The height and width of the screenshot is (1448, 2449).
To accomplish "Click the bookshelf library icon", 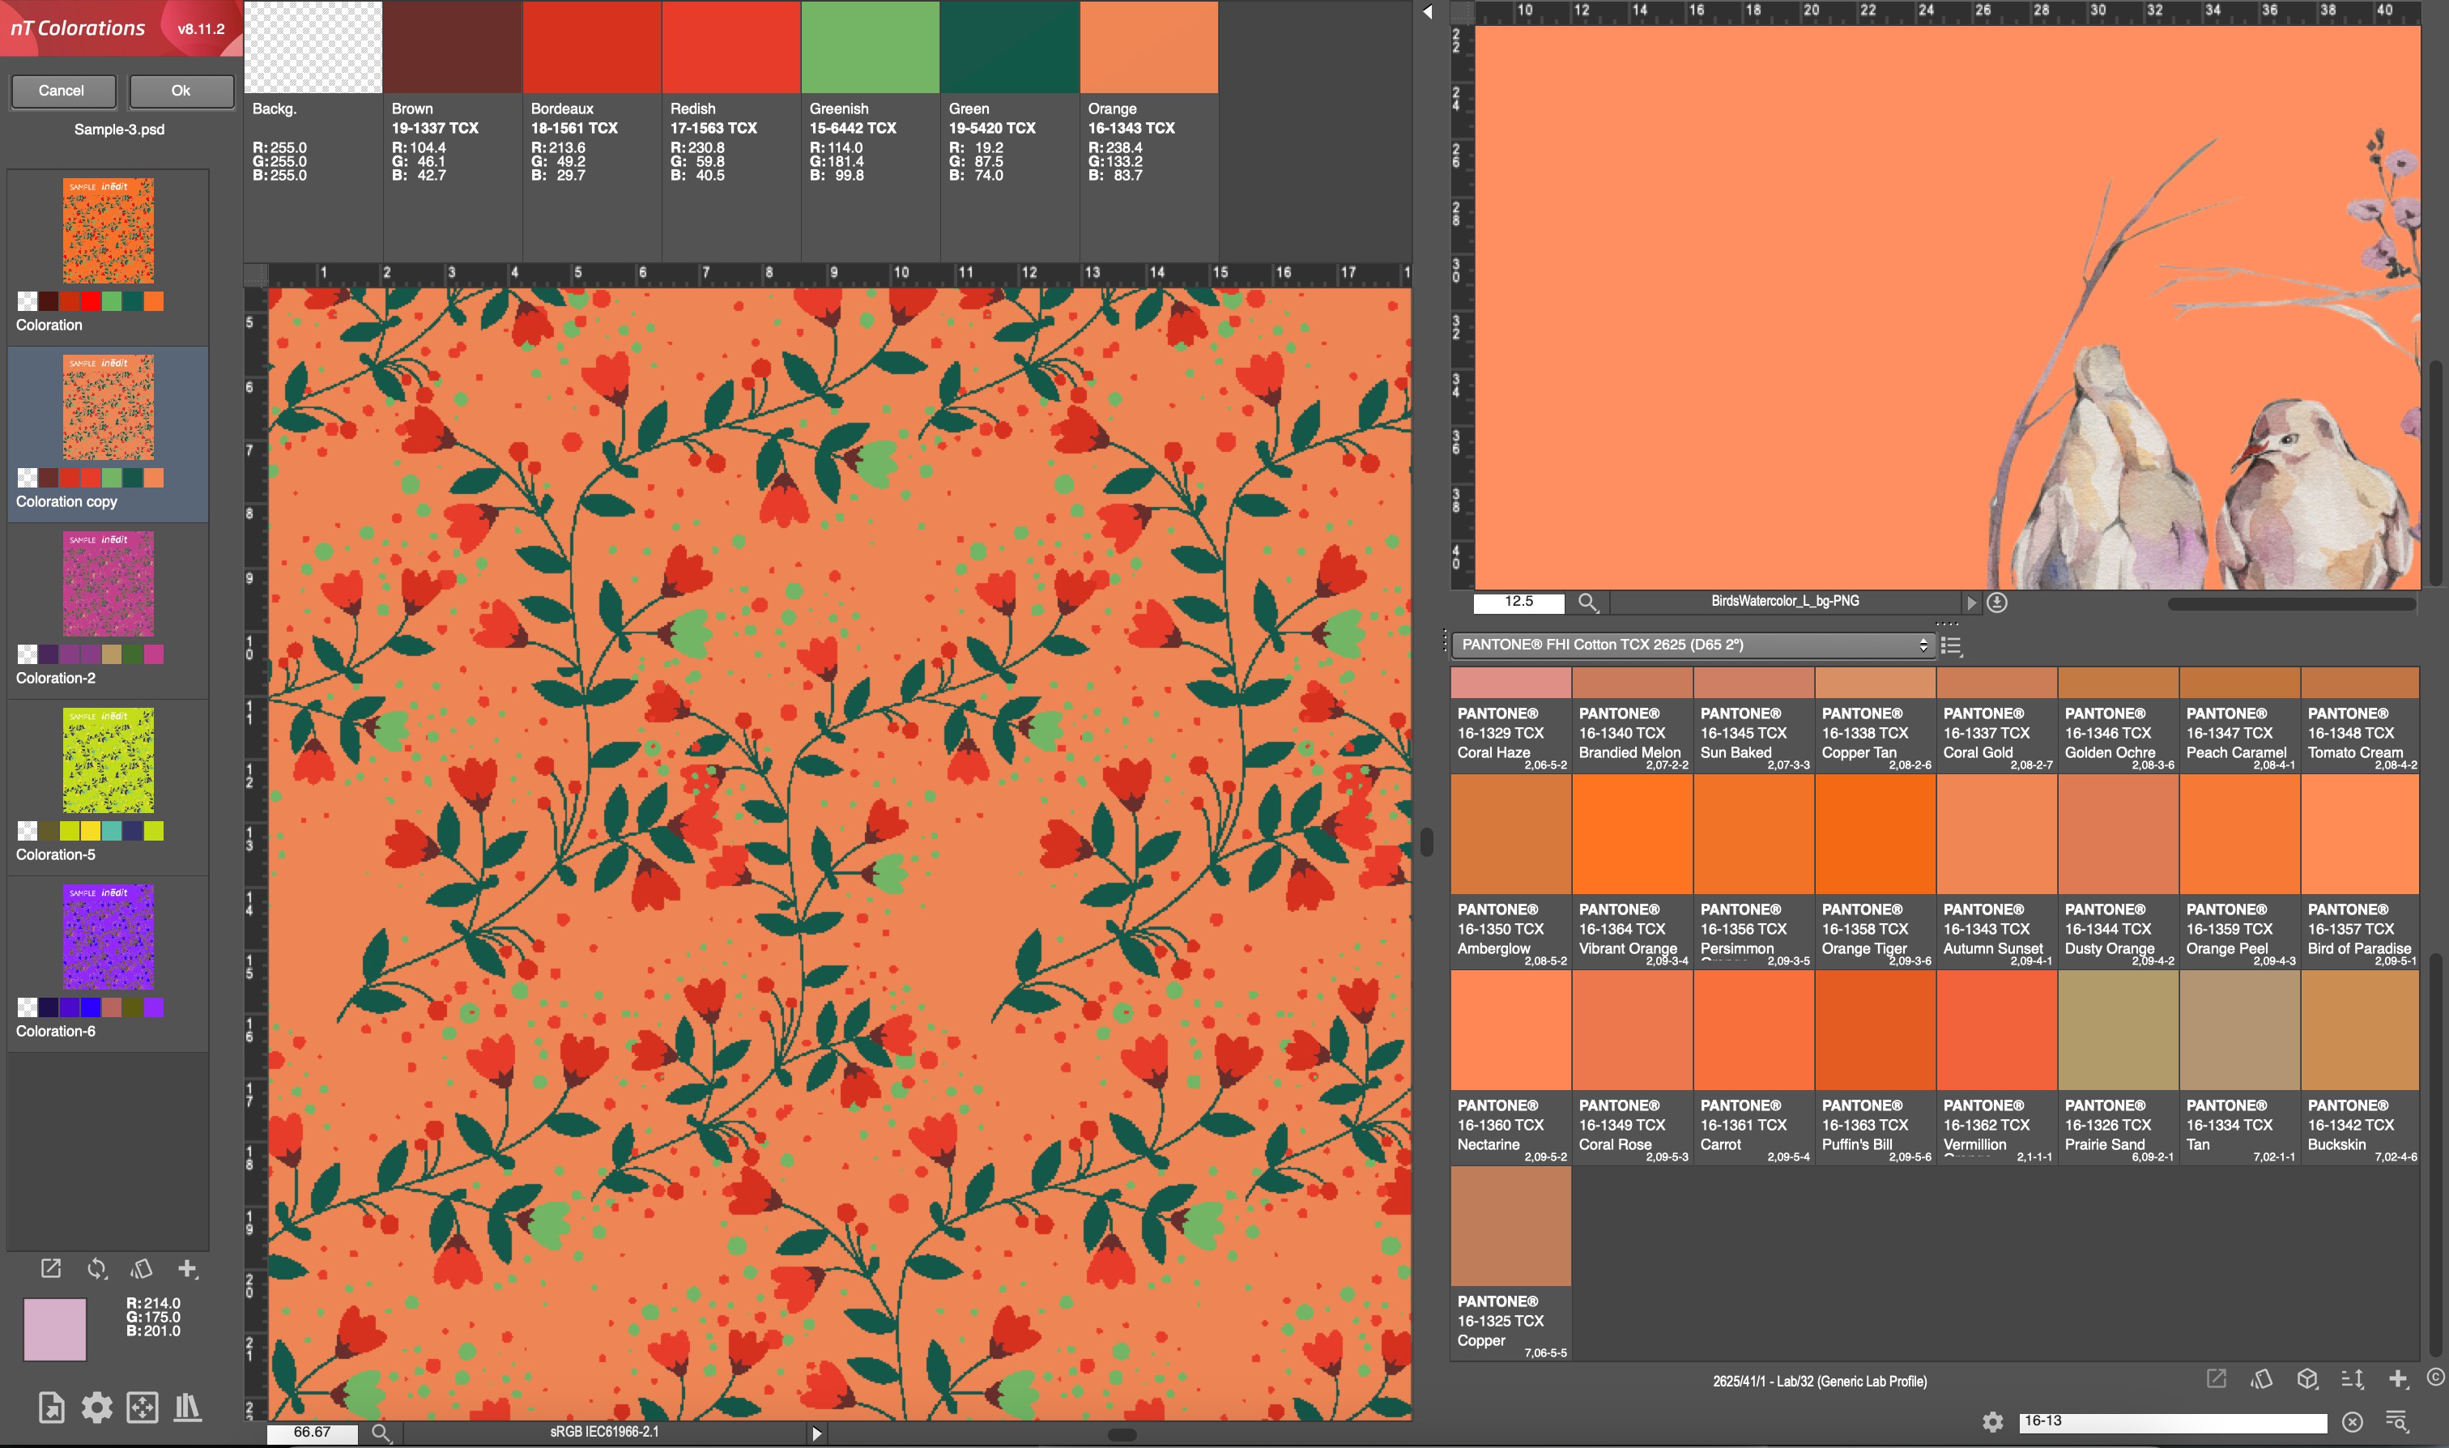I will 187,1407.
